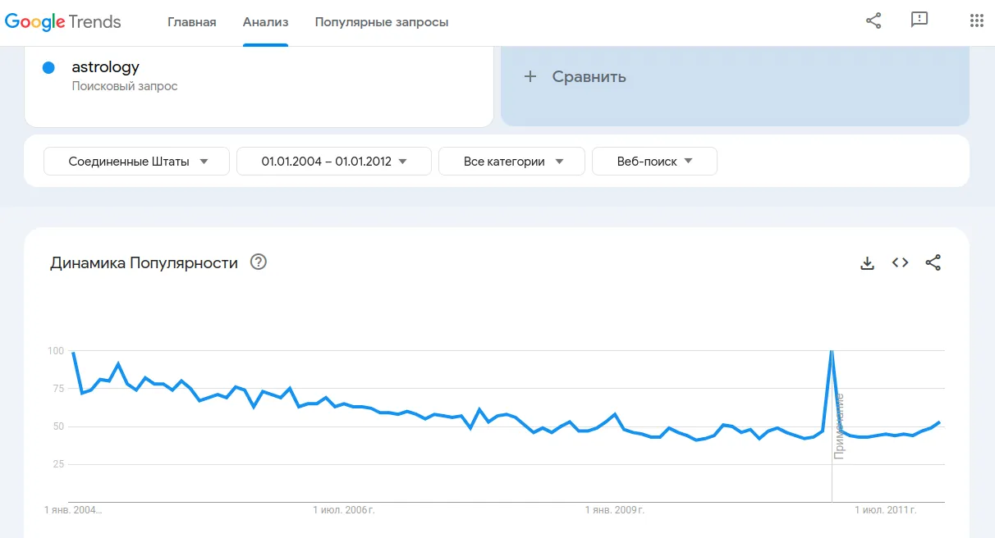Screen dimensions: 995x538
Task: Click the Google Trends logo
Action: click(x=63, y=22)
